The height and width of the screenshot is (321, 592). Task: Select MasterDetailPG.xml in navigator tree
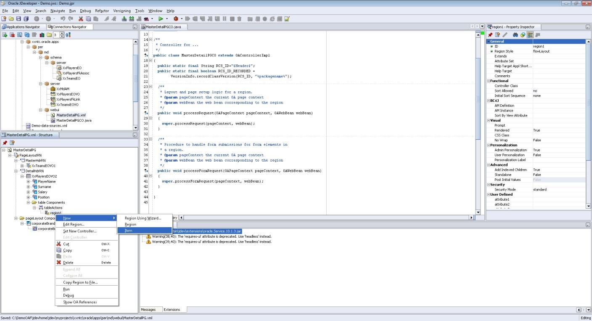pyautogui.click(x=71, y=115)
